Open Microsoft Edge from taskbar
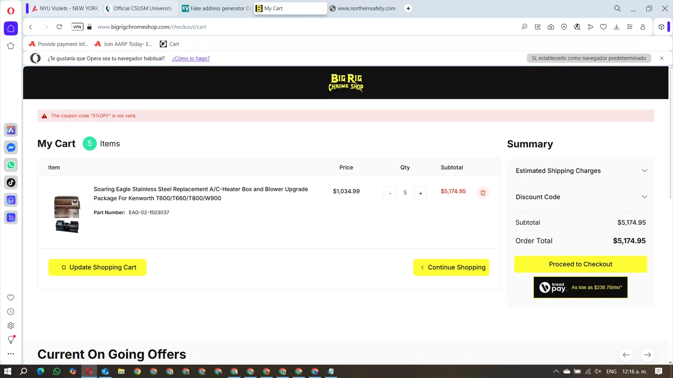This screenshot has width=673, height=378. pos(40,371)
